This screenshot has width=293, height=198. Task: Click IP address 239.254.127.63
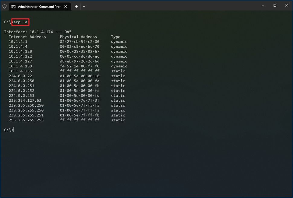tap(25, 100)
